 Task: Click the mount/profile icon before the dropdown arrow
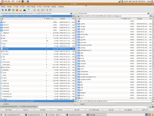tap(42, 10)
